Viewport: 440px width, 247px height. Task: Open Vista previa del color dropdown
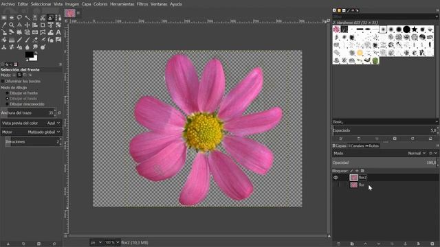tap(31, 123)
